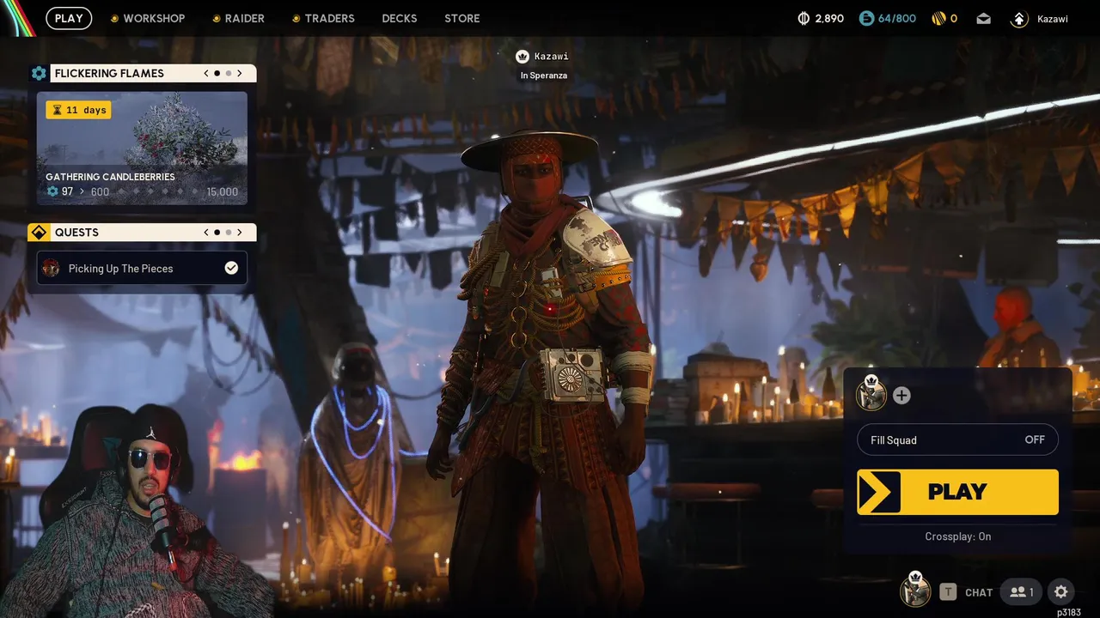Select second Quests page dot

[x=228, y=232]
